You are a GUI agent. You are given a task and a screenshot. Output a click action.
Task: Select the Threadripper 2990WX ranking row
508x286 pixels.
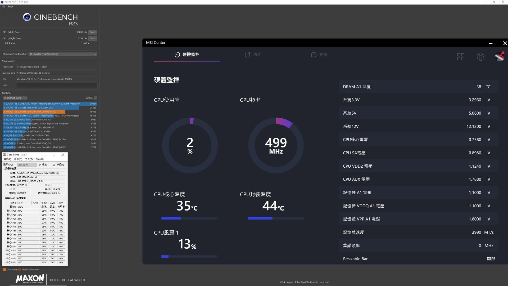pyautogui.click(x=50, y=104)
